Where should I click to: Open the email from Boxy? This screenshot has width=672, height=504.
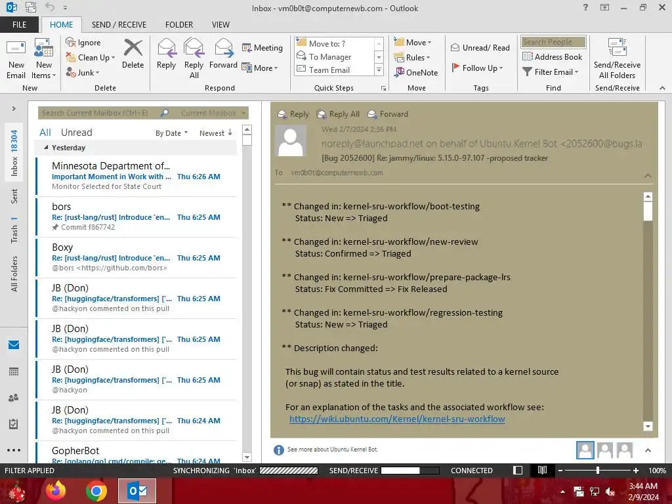click(x=136, y=257)
